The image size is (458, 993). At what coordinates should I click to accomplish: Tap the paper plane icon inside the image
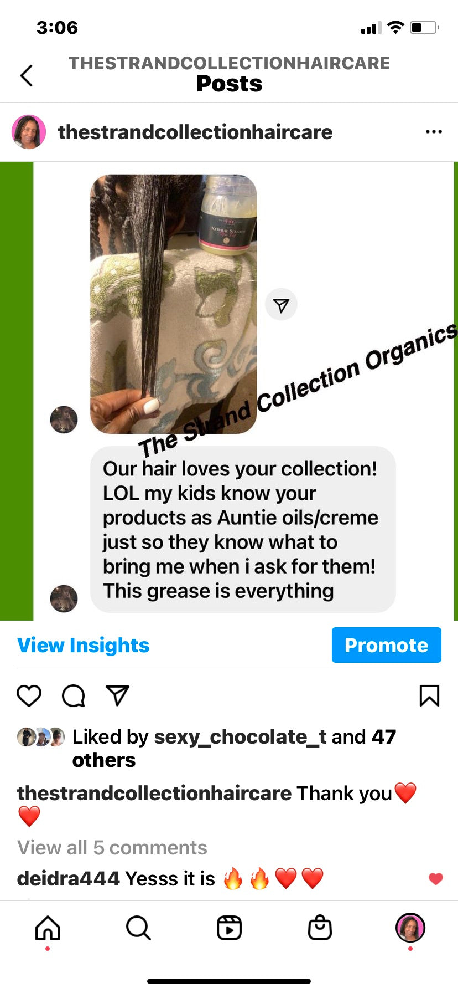tap(281, 305)
